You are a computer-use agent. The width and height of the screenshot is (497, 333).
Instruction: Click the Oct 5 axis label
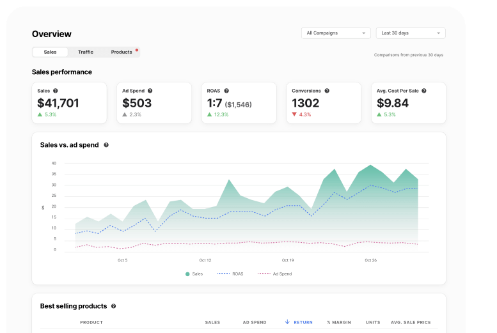pyautogui.click(x=122, y=260)
